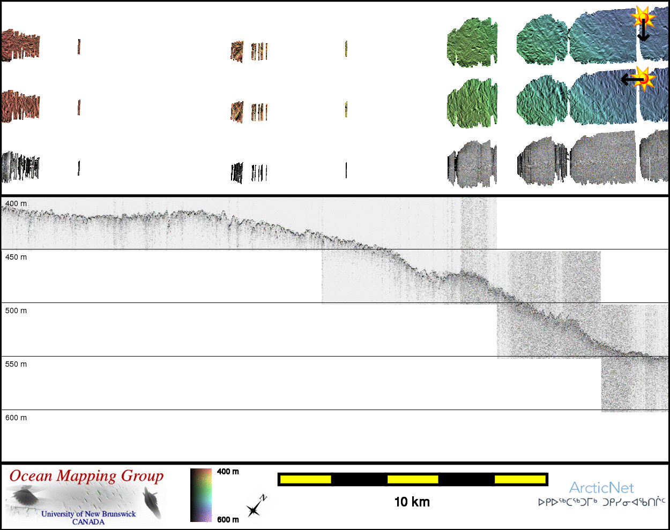
Task: Click the CANADA label in the logo
Action: (88, 521)
